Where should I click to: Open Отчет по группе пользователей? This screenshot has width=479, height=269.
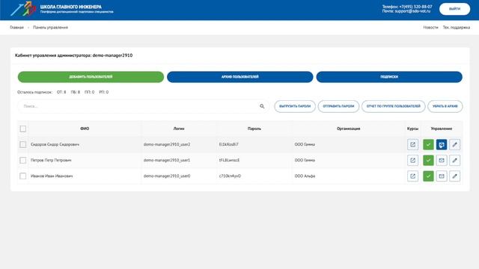[x=394, y=106]
